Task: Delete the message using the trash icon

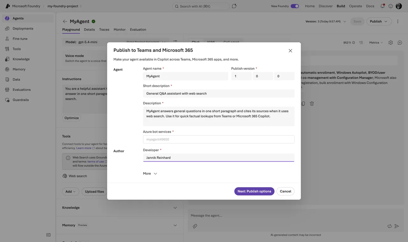Action: [312, 103]
